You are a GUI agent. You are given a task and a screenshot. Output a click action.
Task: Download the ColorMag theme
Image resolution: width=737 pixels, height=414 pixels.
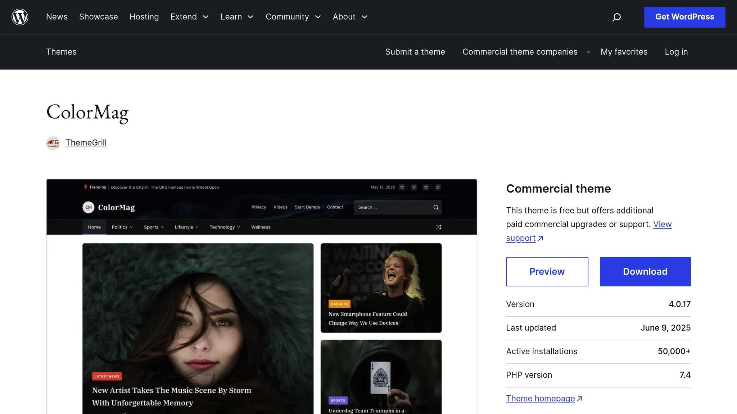(645, 272)
